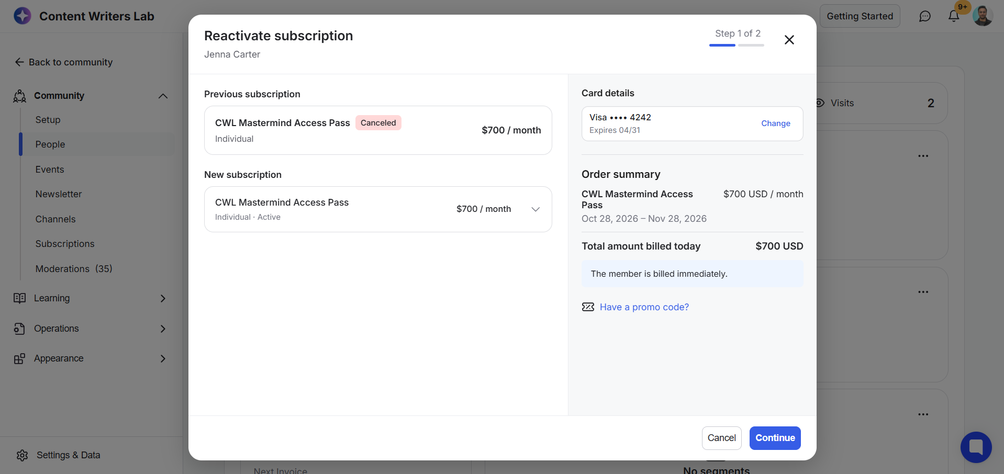Open the last three-dot menu above No segments

[x=923, y=414]
